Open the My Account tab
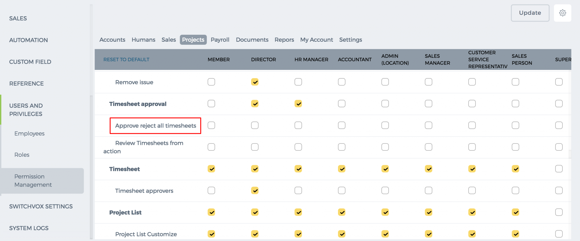The height and width of the screenshot is (241, 580). pyautogui.click(x=316, y=40)
